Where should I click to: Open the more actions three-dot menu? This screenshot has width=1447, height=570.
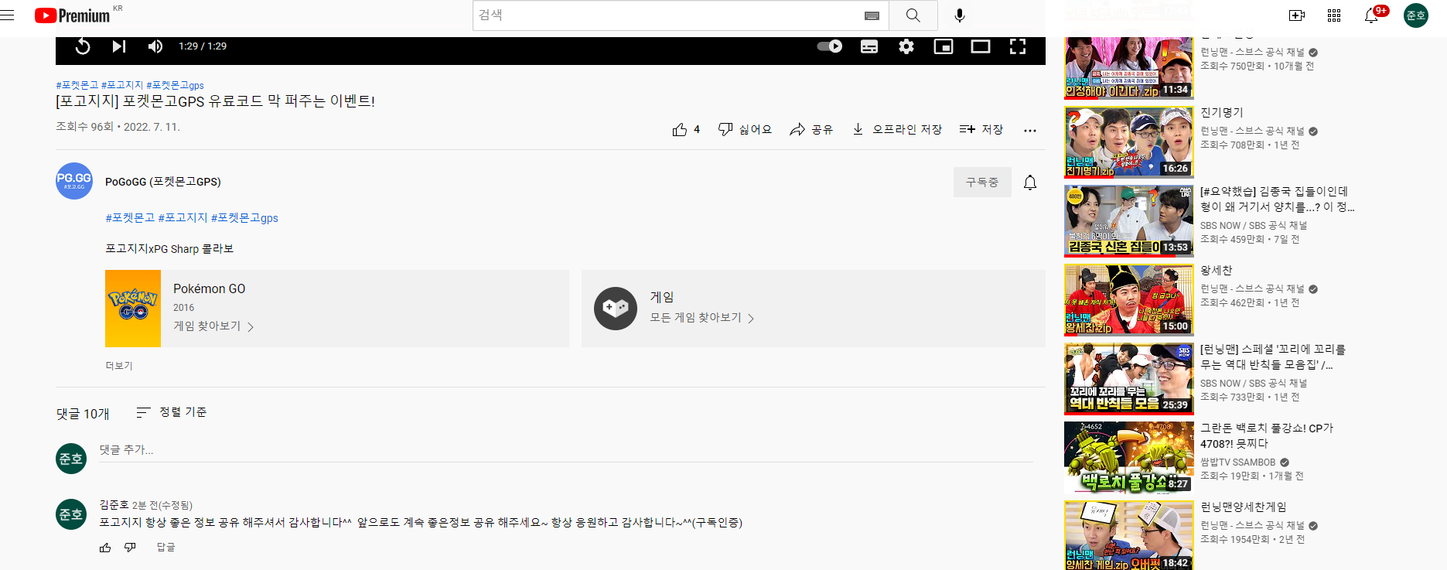[x=1030, y=131]
